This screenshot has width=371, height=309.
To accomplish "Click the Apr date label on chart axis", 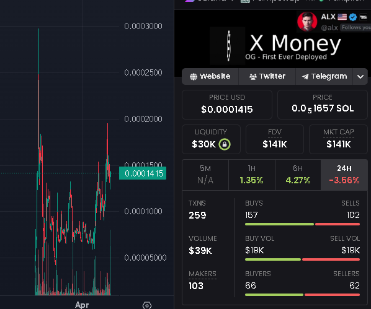I will tap(82, 305).
